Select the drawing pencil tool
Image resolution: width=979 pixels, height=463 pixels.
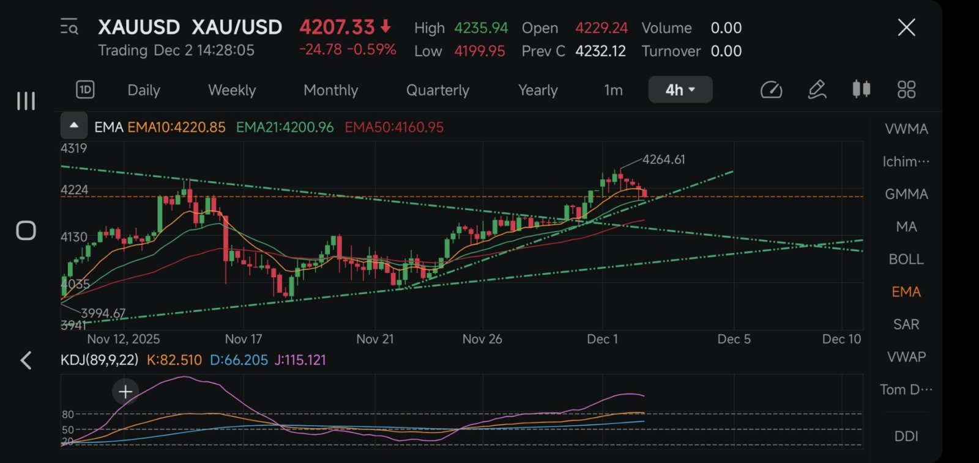click(x=817, y=90)
